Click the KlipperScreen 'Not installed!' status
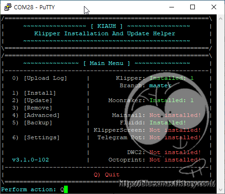Screen dimensions: 225x194 (175, 130)
